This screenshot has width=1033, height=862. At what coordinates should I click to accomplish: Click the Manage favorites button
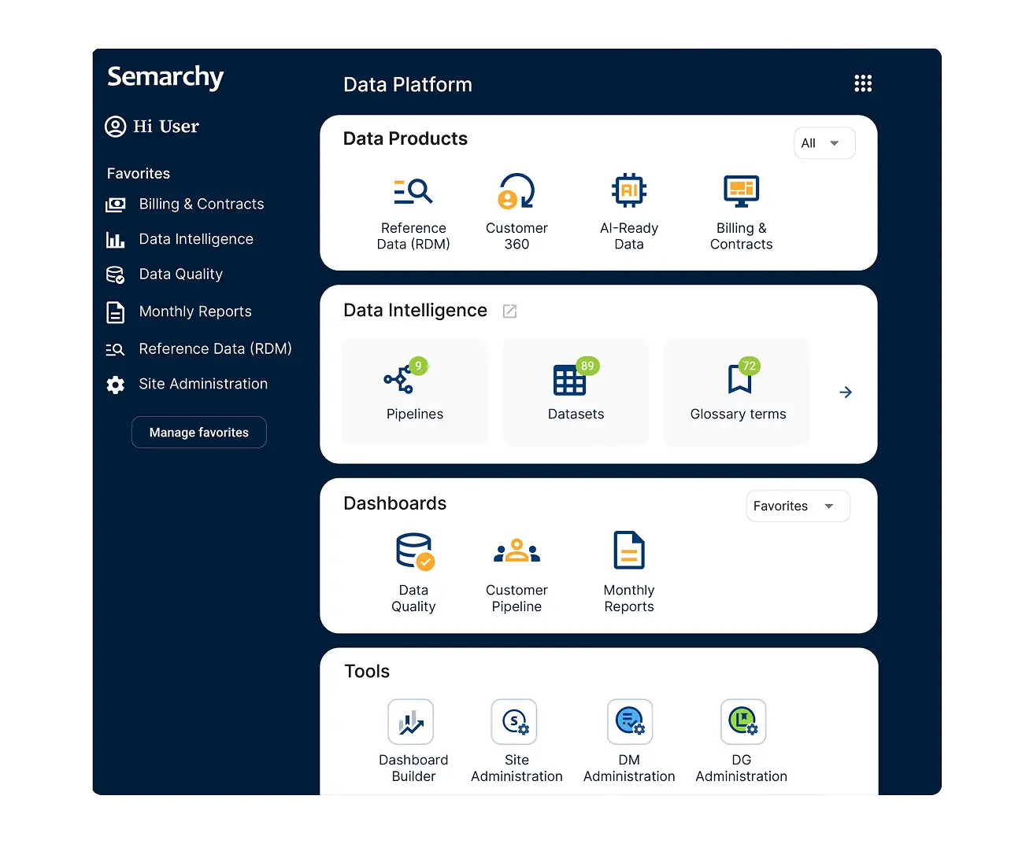199,433
